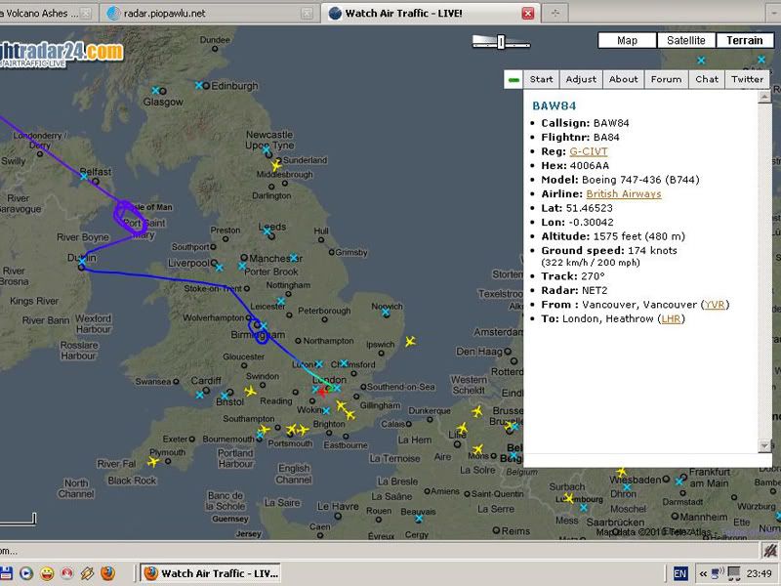Click the flightradar24.com logo
Screen dimensions: 781x586
pos(61,54)
